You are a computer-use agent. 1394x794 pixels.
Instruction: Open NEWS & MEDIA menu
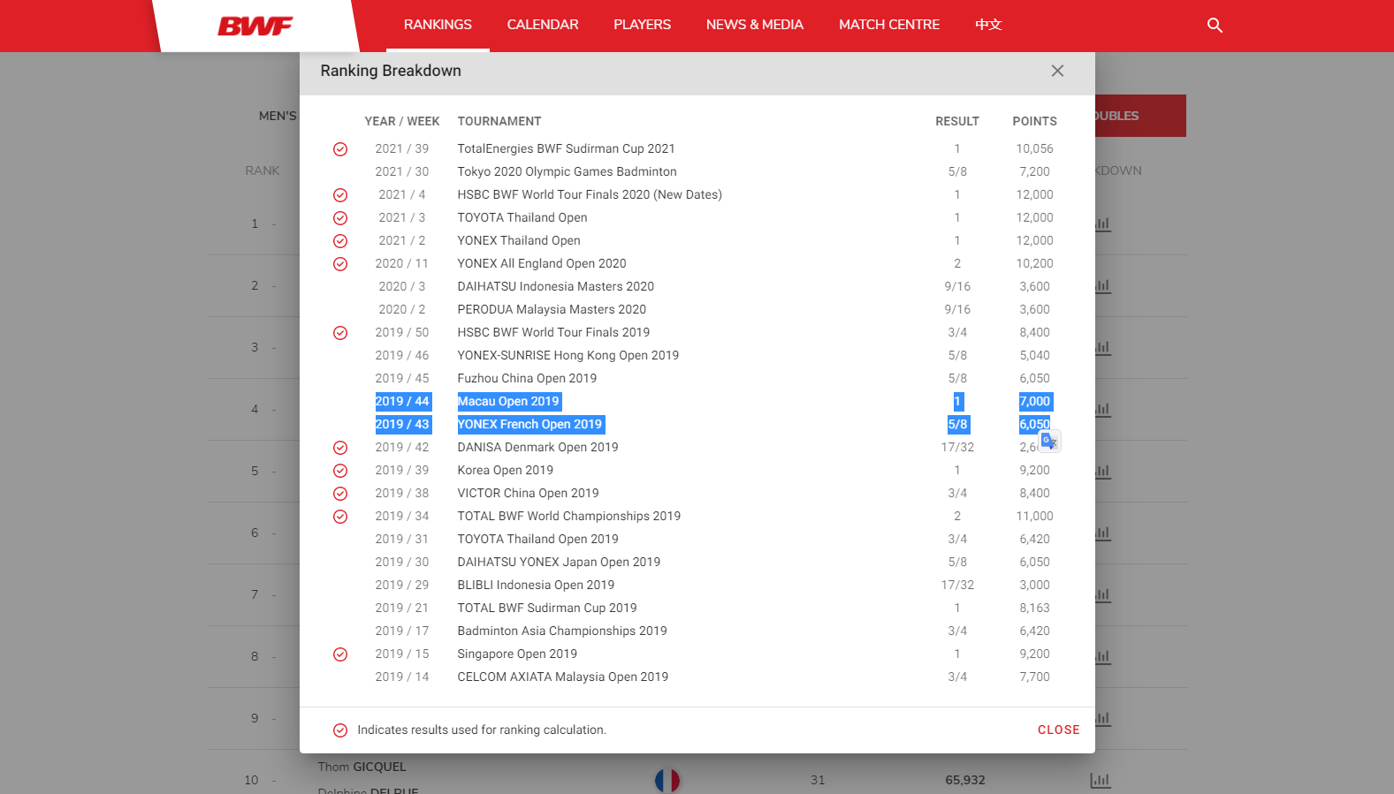click(755, 25)
